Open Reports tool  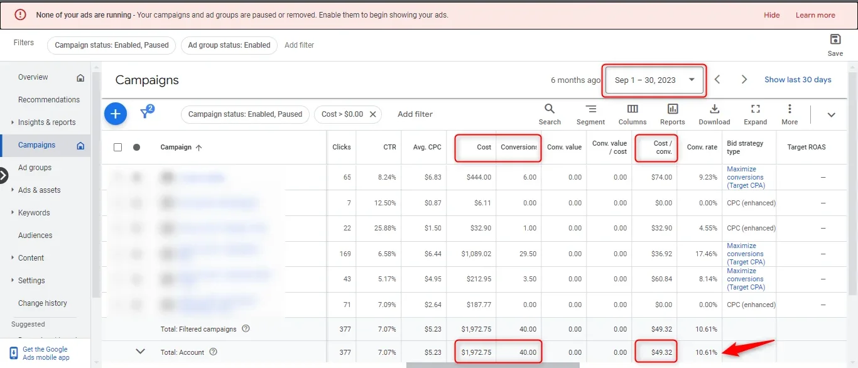click(x=673, y=114)
